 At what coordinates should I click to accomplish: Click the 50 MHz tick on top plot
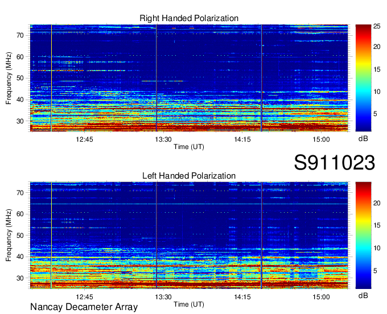pyautogui.click(x=20, y=78)
